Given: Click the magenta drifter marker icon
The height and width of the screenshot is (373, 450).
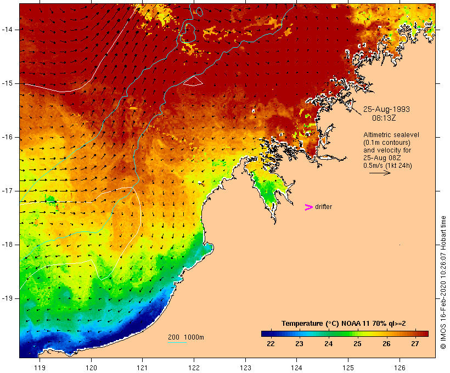Looking at the screenshot, I should click(308, 207).
